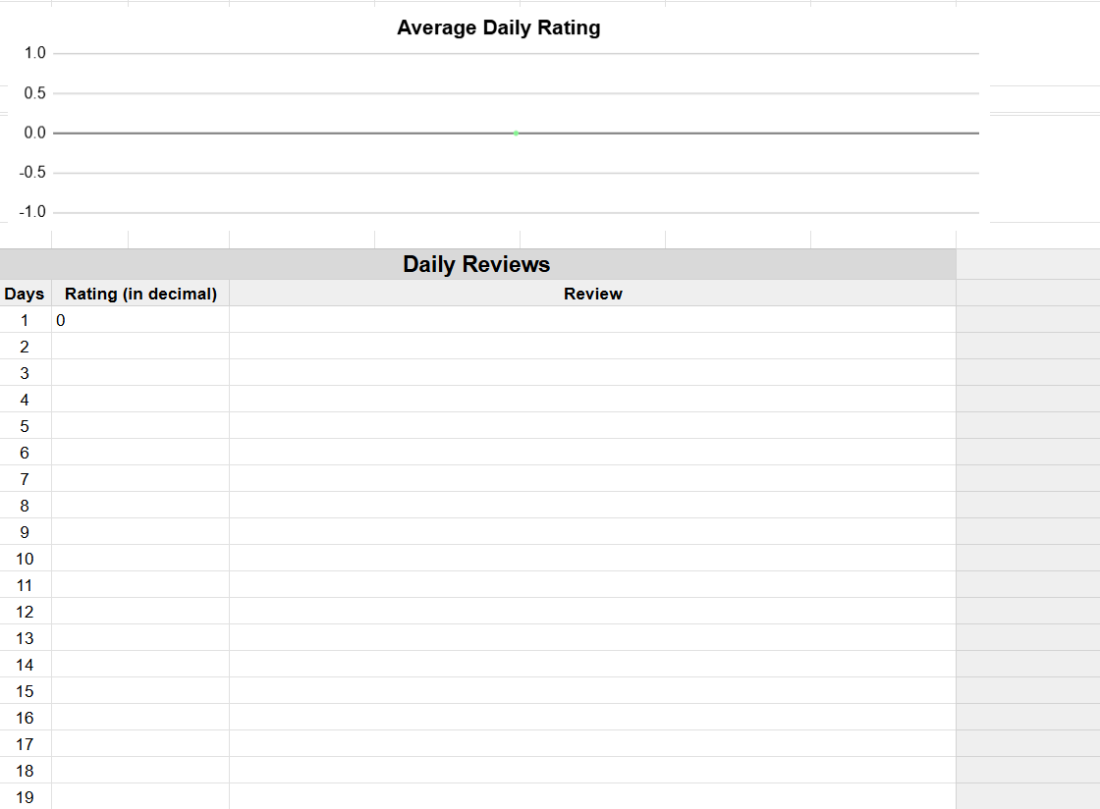This screenshot has width=1100, height=809.
Task: Select the Day 17 cell
Action: pyautogui.click(x=26, y=744)
